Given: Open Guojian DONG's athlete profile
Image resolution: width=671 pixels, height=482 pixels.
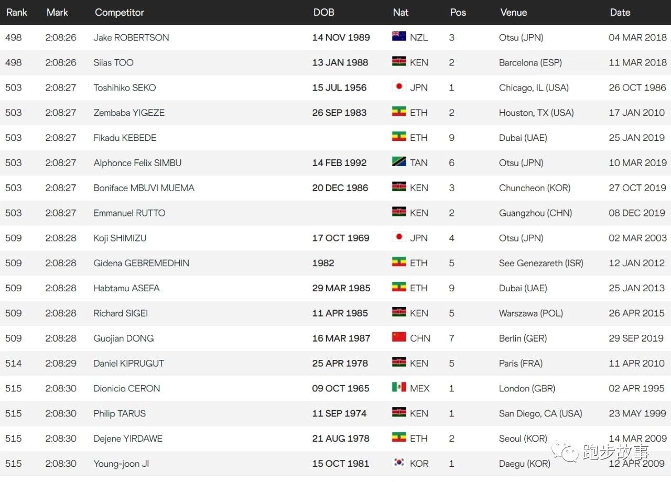Looking at the screenshot, I should pos(124,338).
